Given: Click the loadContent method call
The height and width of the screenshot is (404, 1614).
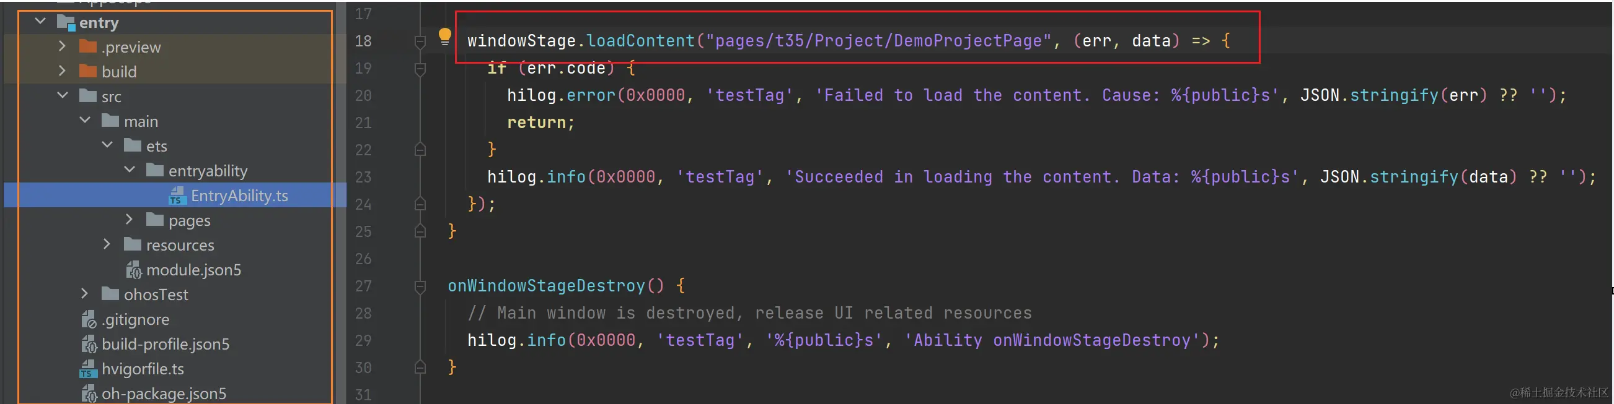Looking at the screenshot, I should pyautogui.click(x=640, y=41).
